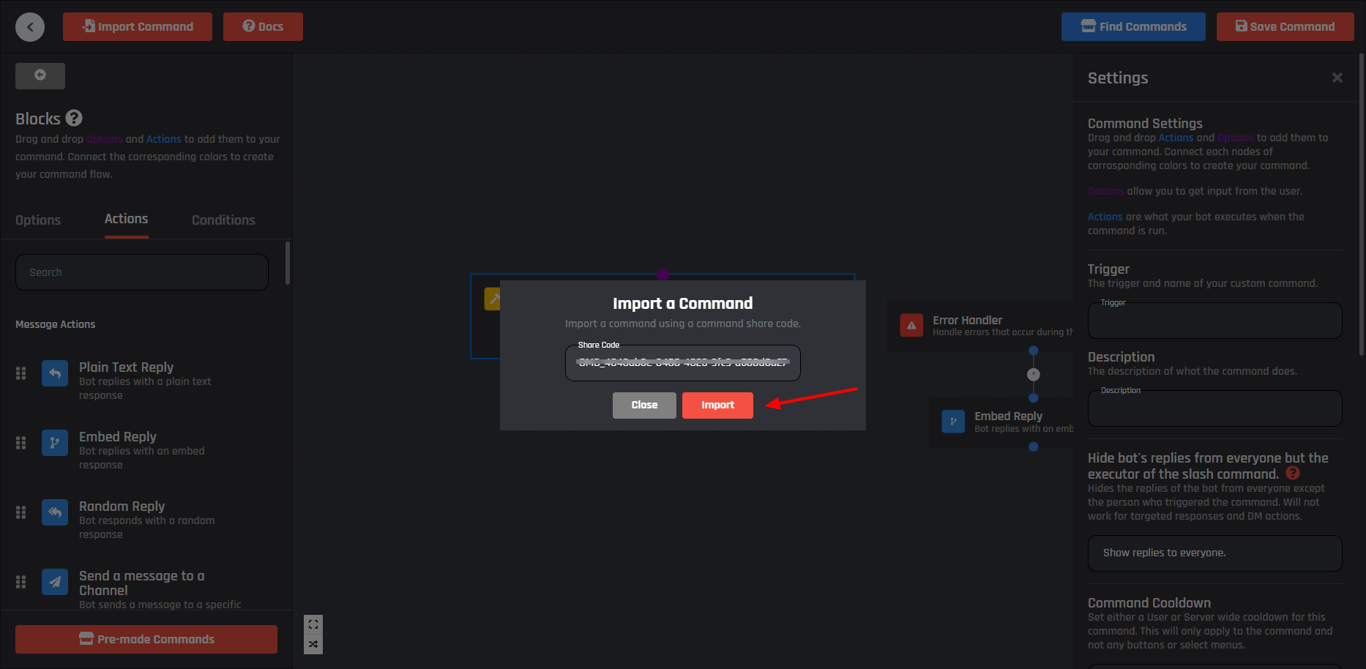Click the back arrow circle button
This screenshot has width=1366, height=669.
(30, 27)
